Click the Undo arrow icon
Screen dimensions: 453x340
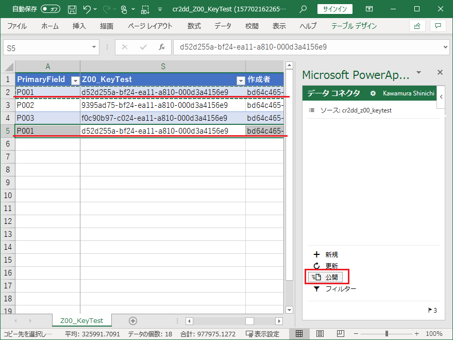coord(87,9)
